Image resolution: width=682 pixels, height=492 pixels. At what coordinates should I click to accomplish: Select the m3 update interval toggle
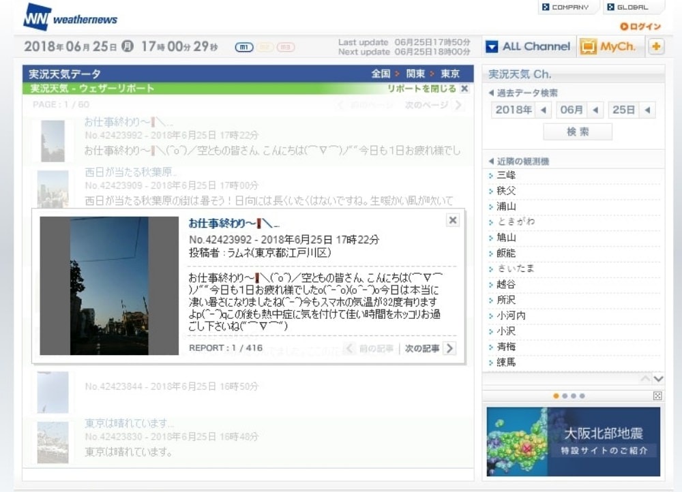coord(286,47)
